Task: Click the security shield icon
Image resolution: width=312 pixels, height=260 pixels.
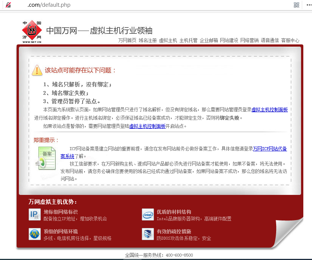Action: pos(148,234)
